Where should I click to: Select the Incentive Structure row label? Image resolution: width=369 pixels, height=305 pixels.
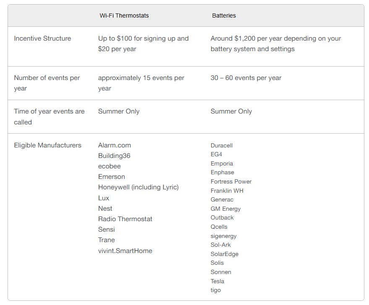[42, 38]
